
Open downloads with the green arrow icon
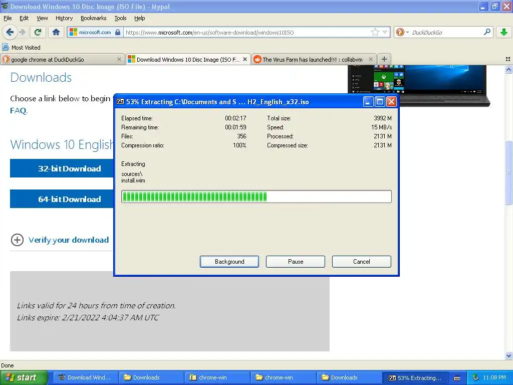[x=504, y=32]
